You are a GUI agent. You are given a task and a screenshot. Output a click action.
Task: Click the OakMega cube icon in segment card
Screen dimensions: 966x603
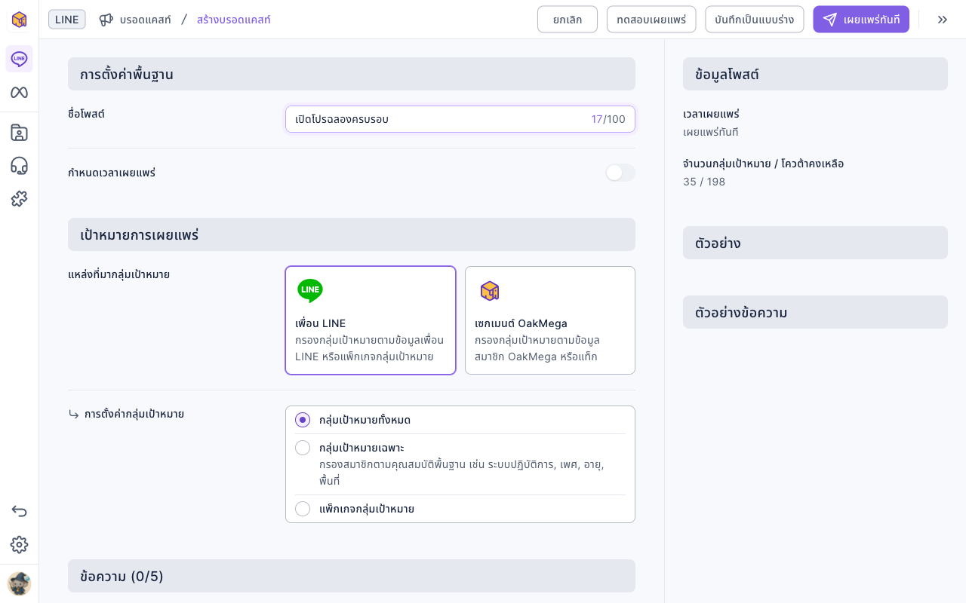point(490,291)
